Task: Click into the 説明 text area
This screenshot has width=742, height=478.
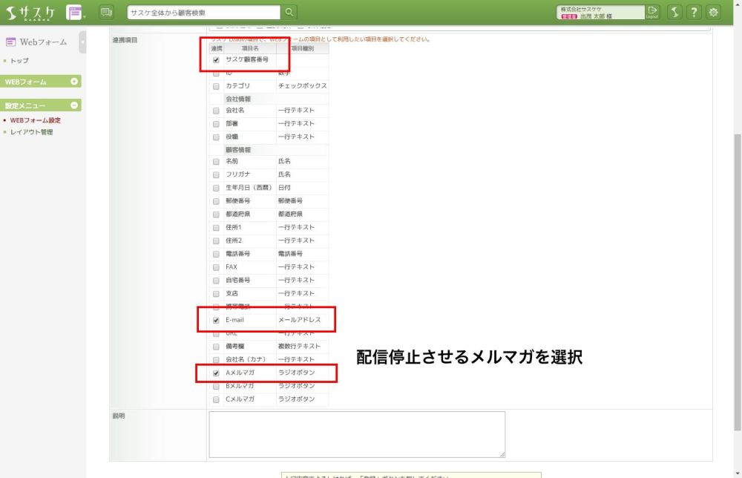Action: tap(357, 434)
